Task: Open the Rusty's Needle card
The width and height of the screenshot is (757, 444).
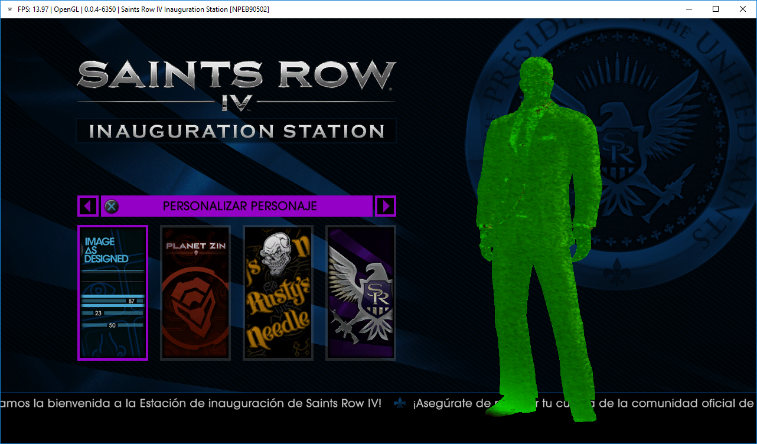Action: coord(278,292)
